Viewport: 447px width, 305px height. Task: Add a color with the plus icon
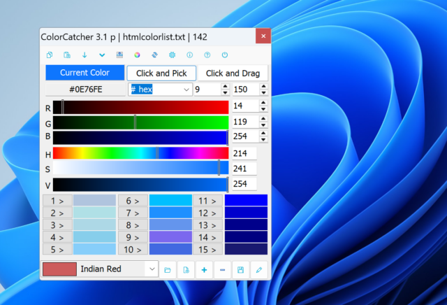204,269
